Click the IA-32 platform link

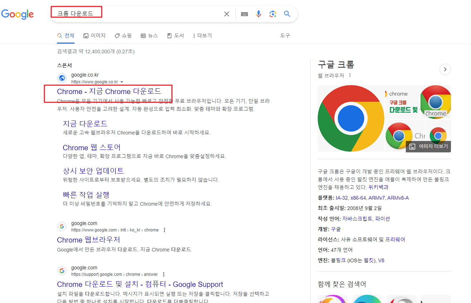342,198
